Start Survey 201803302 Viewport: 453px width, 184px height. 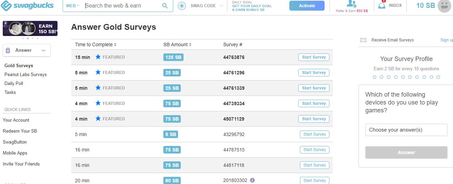point(314,180)
